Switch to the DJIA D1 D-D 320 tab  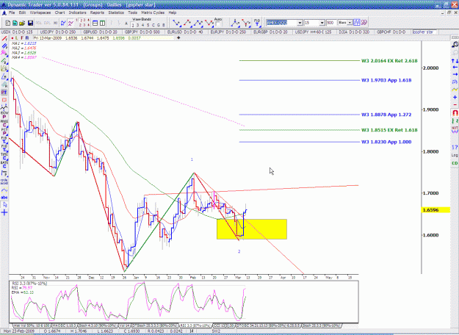click(354, 32)
